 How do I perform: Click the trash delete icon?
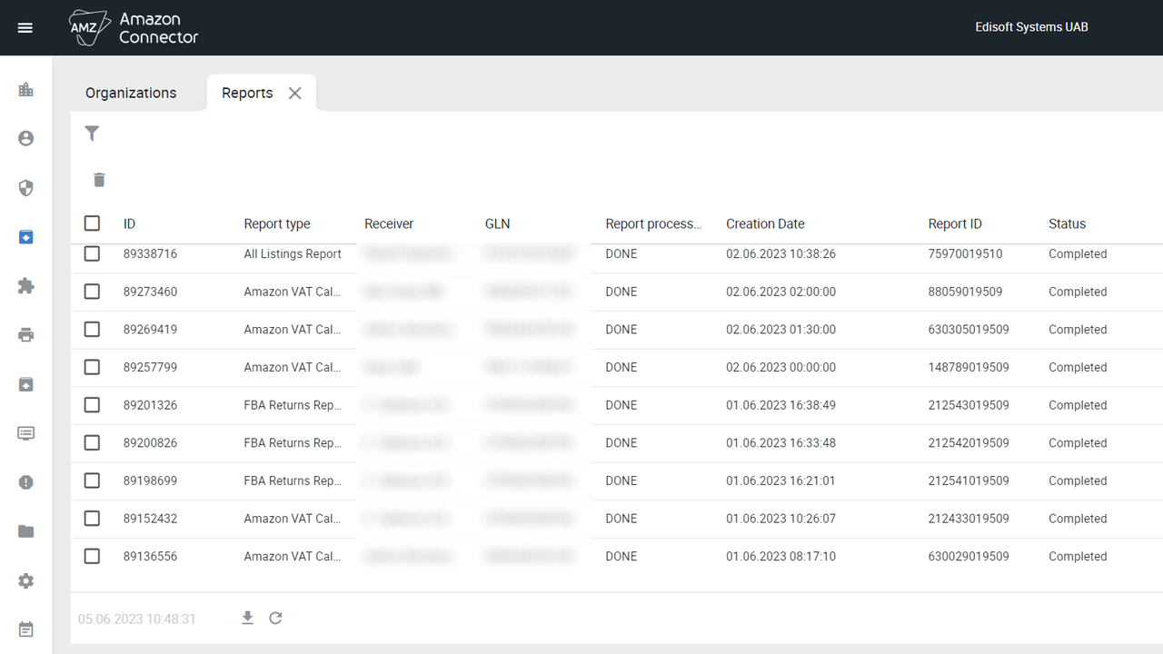point(99,180)
